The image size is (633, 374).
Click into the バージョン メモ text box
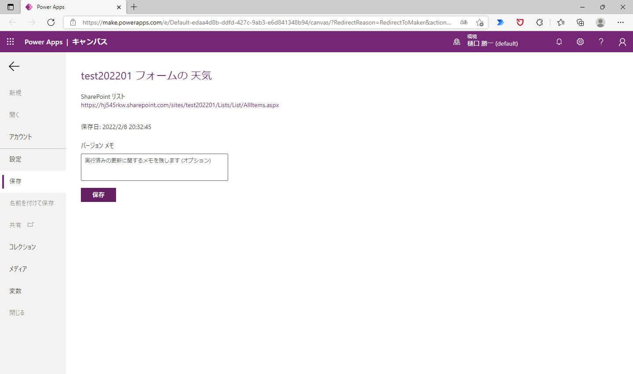click(154, 167)
